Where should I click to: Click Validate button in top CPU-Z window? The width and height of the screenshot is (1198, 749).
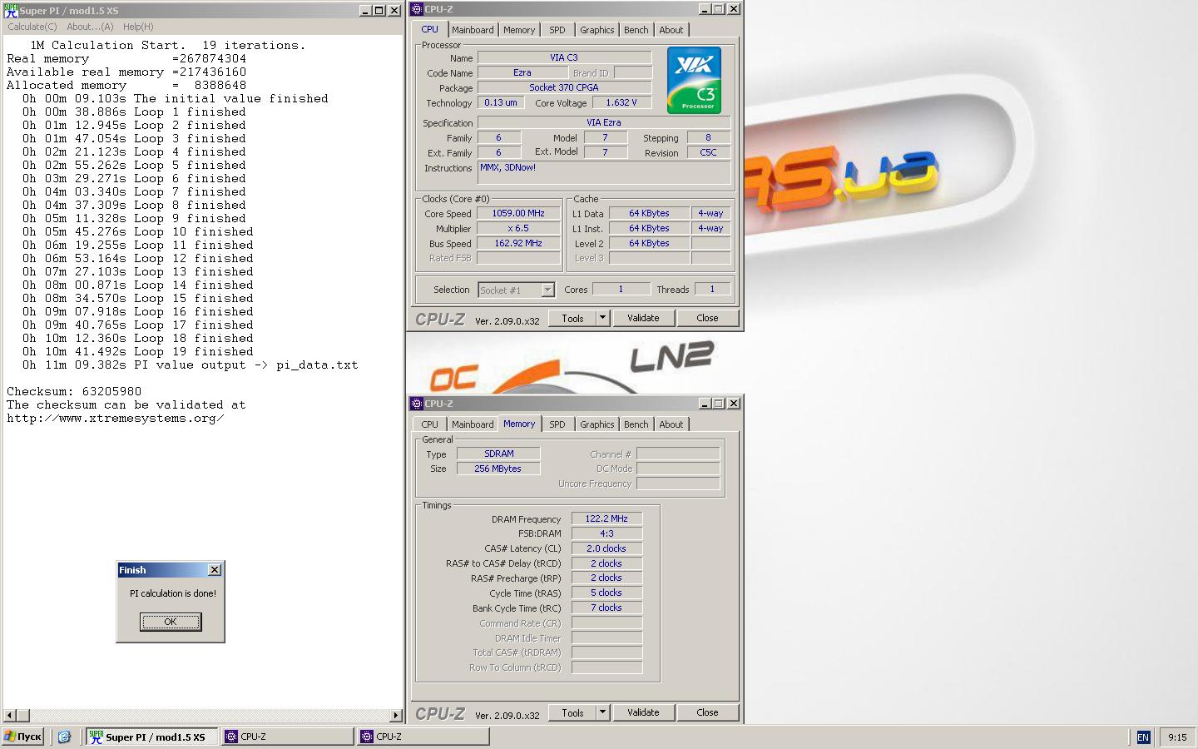(643, 318)
